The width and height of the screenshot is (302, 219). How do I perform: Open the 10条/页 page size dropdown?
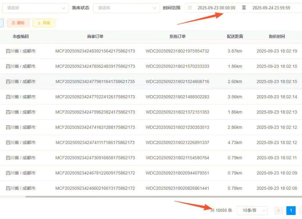point(251,211)
